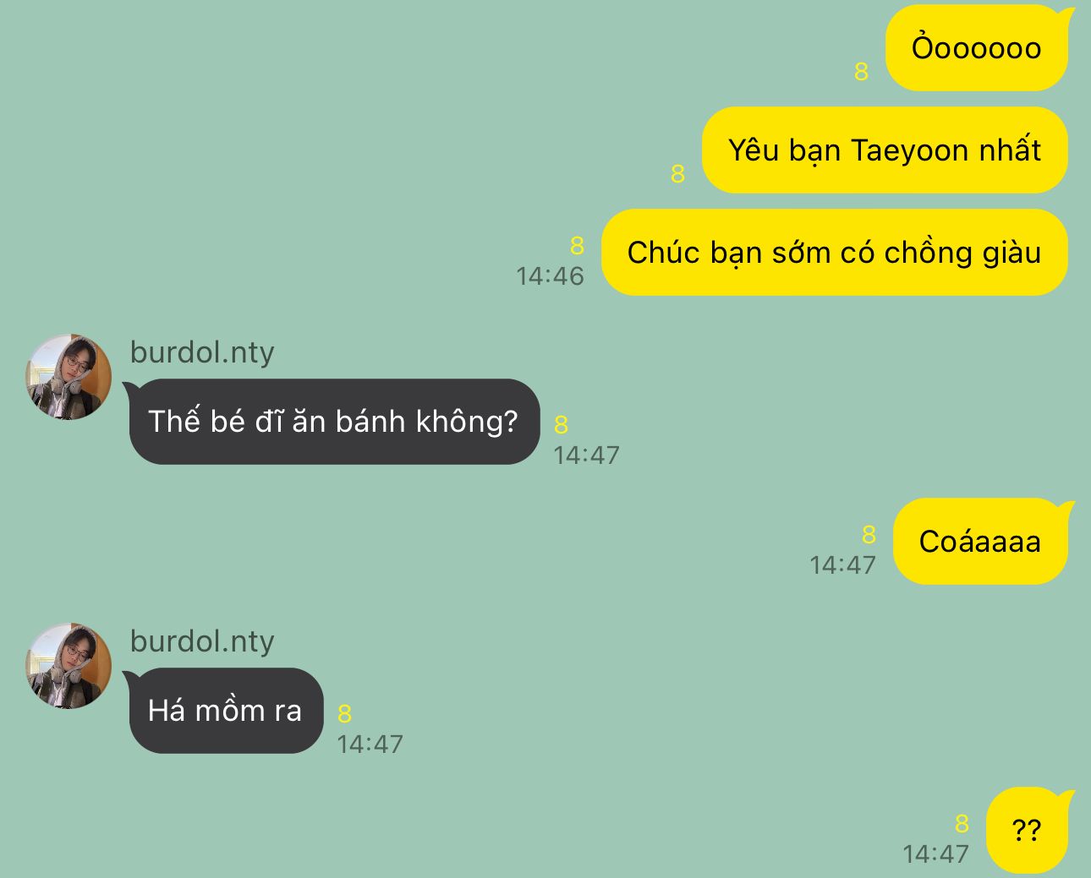This screenshot has height=878, width=1091.
Task: Open the profile picture beside "Thế bé đĩ ăn bánh không?"
Action: [x=69, y=377]
